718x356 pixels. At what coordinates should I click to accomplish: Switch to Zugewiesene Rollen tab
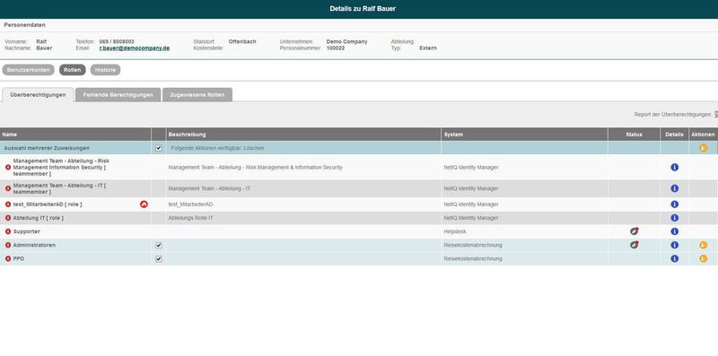pyautogui.click(x=197, y=95)
